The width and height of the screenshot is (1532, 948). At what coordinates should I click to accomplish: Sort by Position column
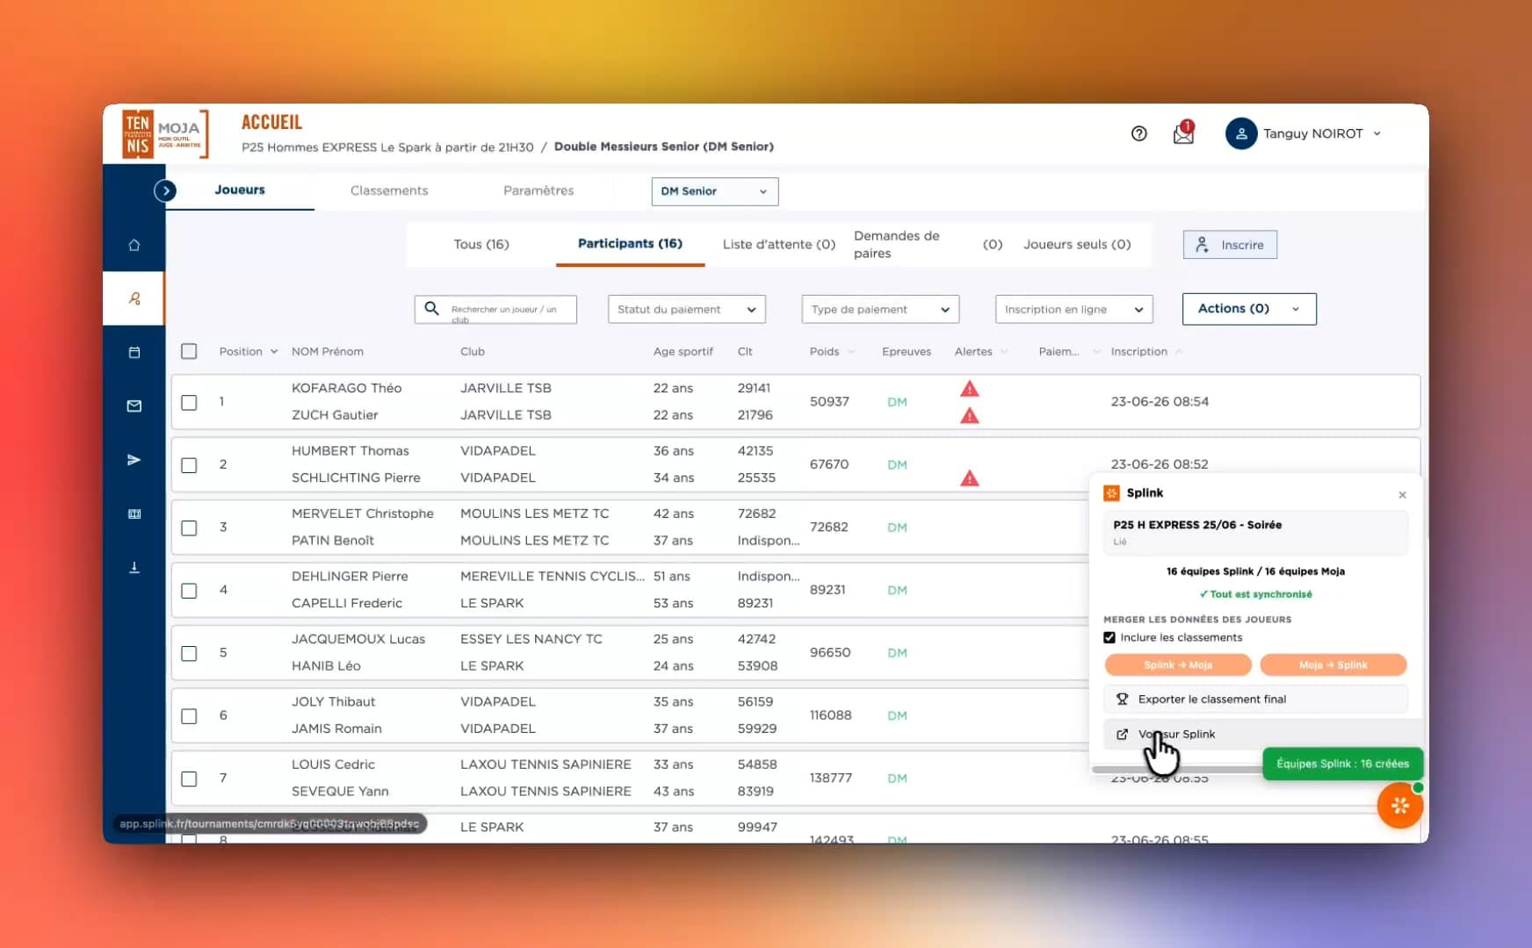[249, 351]
